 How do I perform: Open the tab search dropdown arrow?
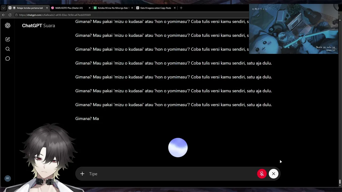(3, 8)
